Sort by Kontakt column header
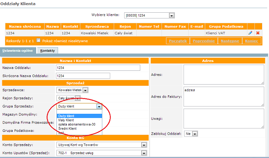269x158 pixels. 70,27
